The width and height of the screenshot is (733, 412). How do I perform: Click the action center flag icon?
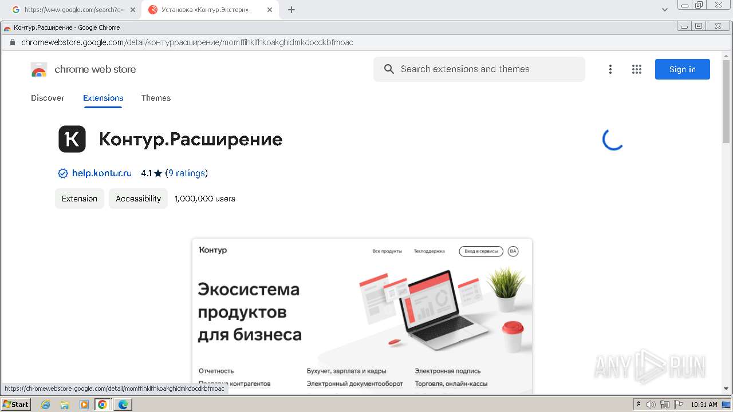click(679, 405)
